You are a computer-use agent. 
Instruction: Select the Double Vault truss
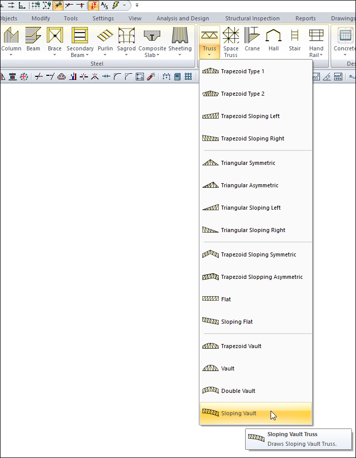[x=256, y=391]
